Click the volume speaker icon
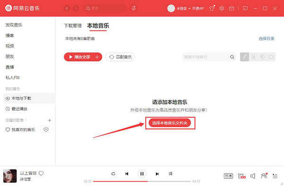 coord(253,176)
